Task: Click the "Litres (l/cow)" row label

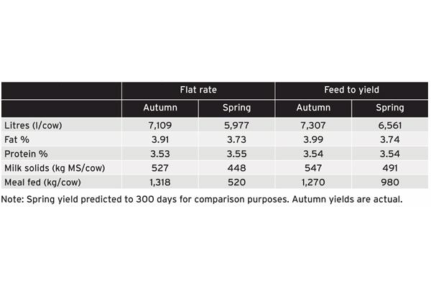Action: tap(32, 126)
